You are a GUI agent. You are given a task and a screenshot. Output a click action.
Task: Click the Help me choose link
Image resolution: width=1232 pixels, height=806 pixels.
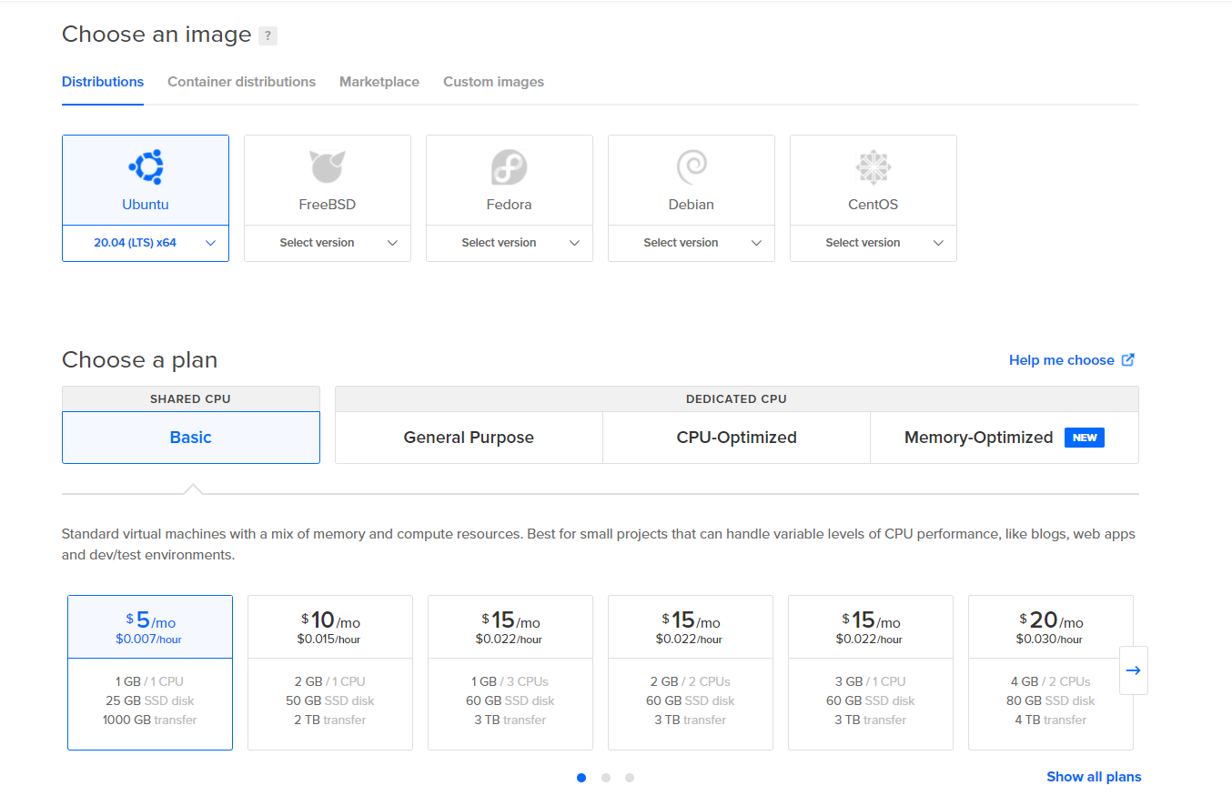coord(1061,360)
